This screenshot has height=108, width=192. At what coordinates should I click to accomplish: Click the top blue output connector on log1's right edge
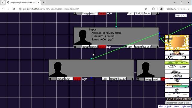point(159,33)
